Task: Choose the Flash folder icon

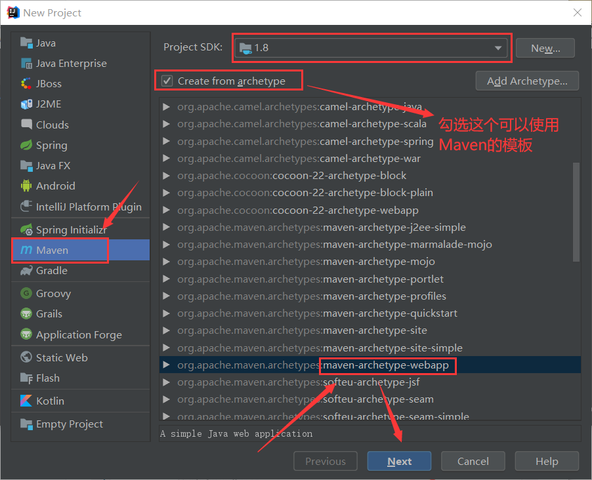Action: pos(26,378)
